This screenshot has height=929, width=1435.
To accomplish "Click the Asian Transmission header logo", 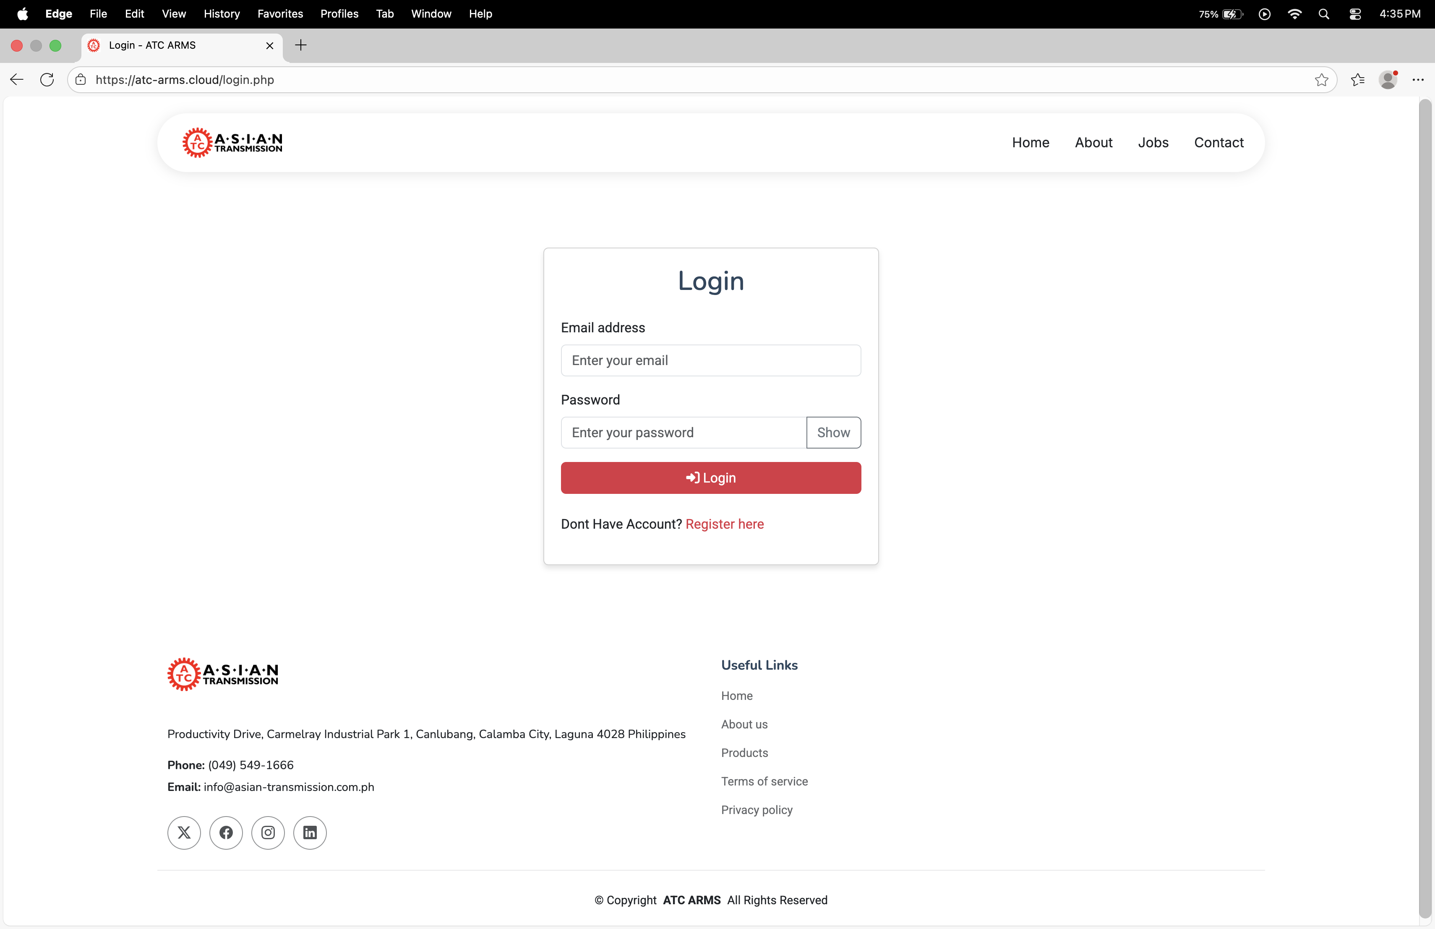I will point(232,143).
